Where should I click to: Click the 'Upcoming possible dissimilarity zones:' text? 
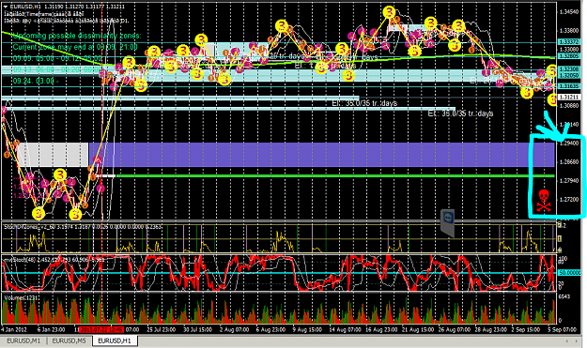77,36
